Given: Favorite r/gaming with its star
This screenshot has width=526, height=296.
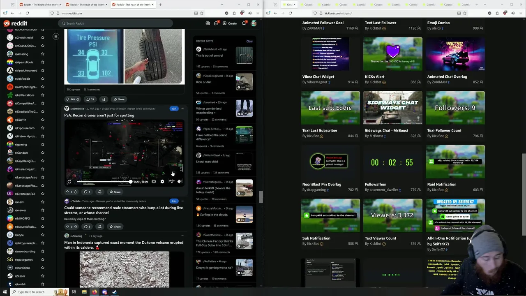Looking at the screenshot, I should point(42,144).
